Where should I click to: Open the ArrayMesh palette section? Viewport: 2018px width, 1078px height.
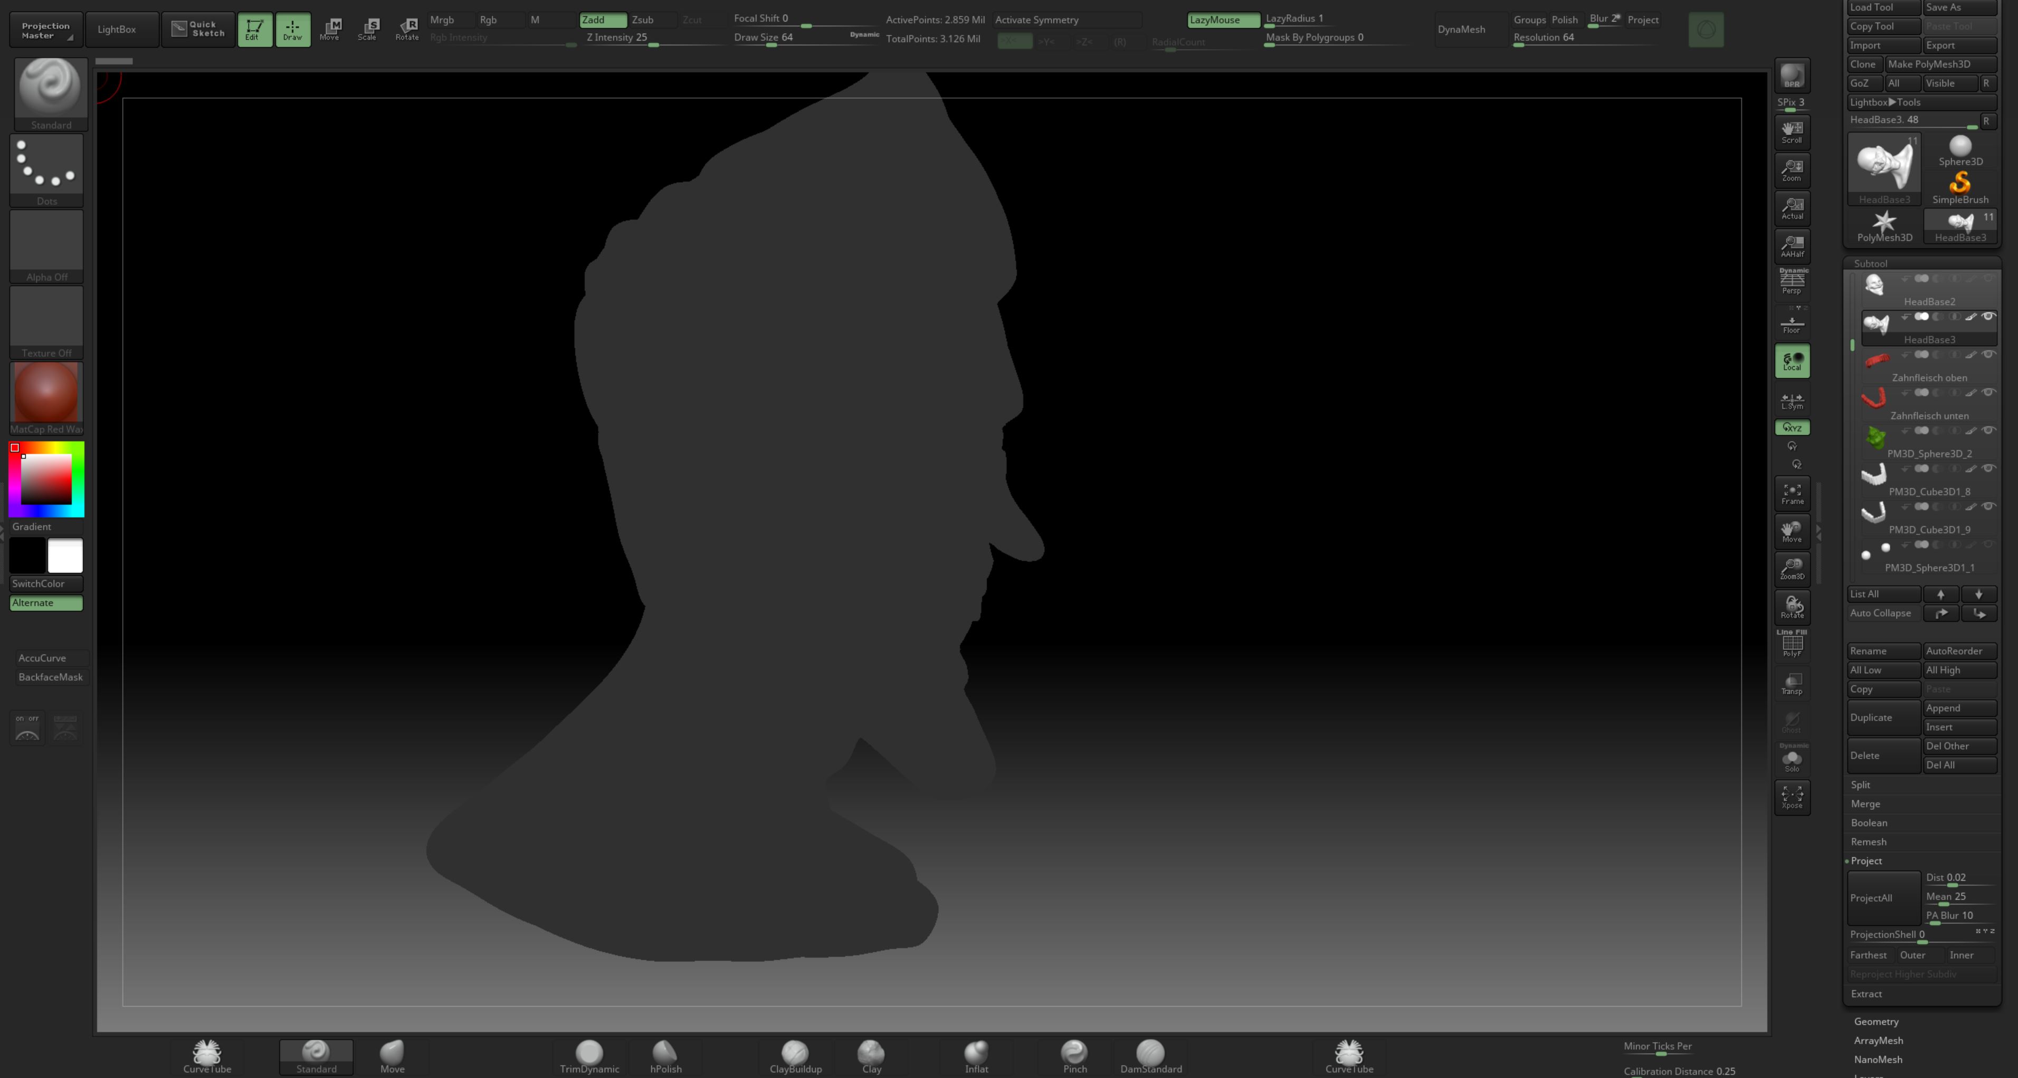coord(1878,1041)
